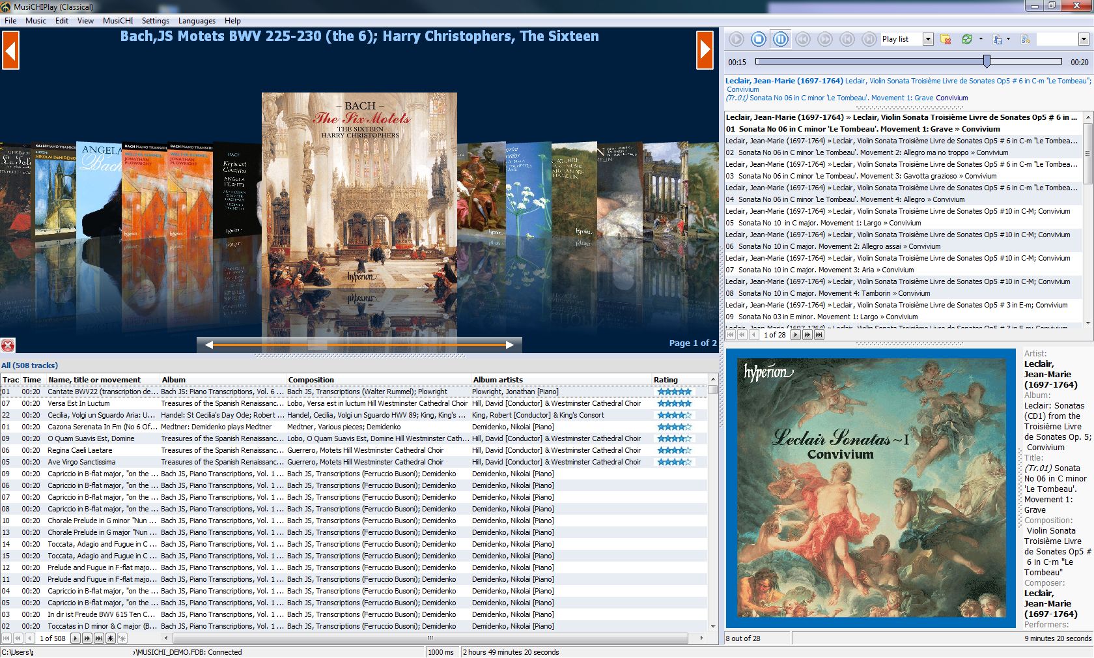Open the dropdown arrow beside the refresh icon
This screenshot has width=1094, height=658.
(981, 39)
